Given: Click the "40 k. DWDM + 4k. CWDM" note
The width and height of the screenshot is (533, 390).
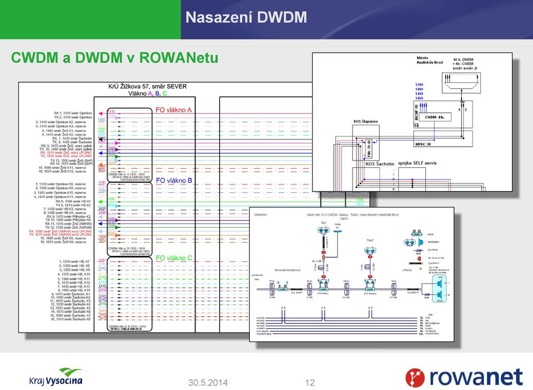Looking at the screenshot, I should coord(465,63).
